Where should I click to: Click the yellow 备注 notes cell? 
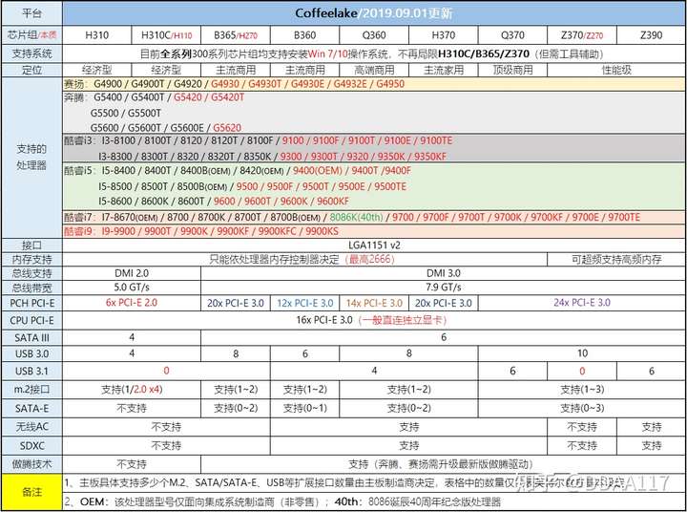point(32,492)
